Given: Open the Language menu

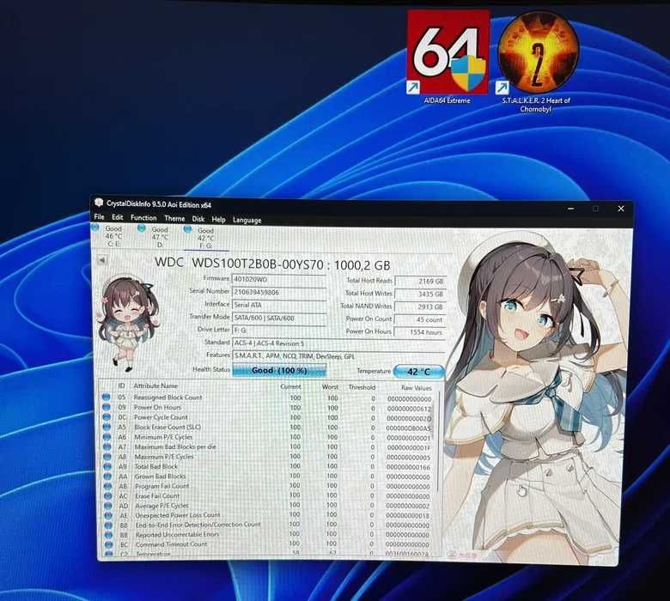Looking at the screenshot, I should tap(247, 220).
